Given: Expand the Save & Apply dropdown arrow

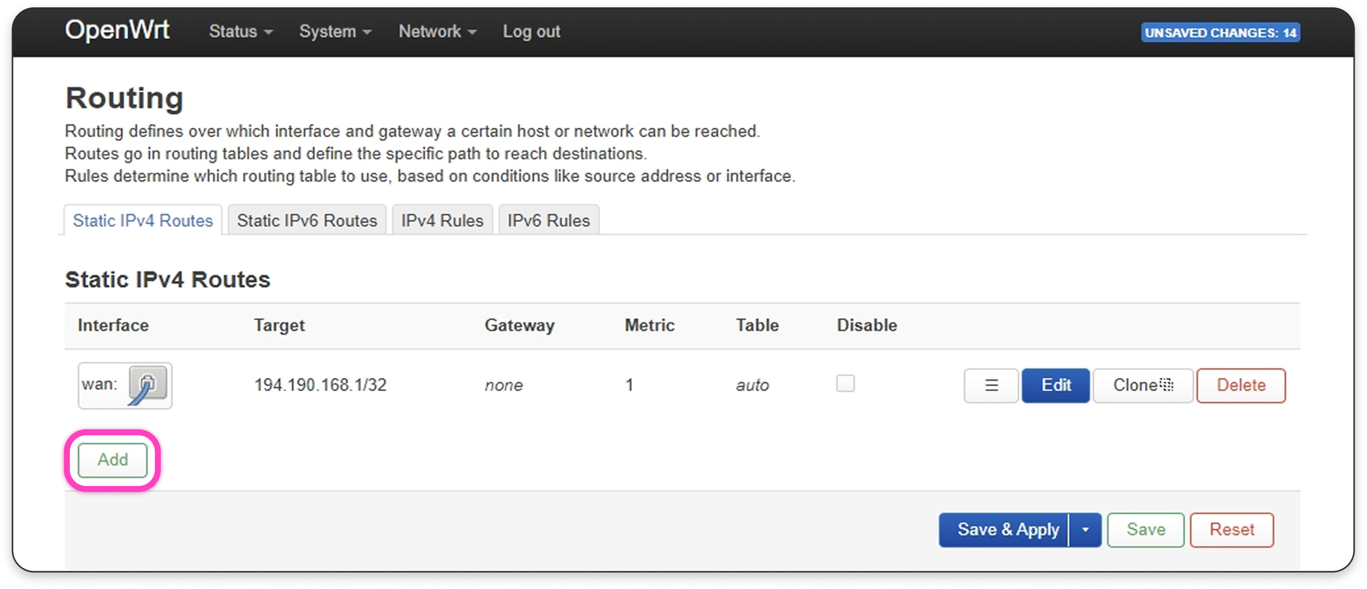Looking at the screenshot, I should coord(1085,529).
